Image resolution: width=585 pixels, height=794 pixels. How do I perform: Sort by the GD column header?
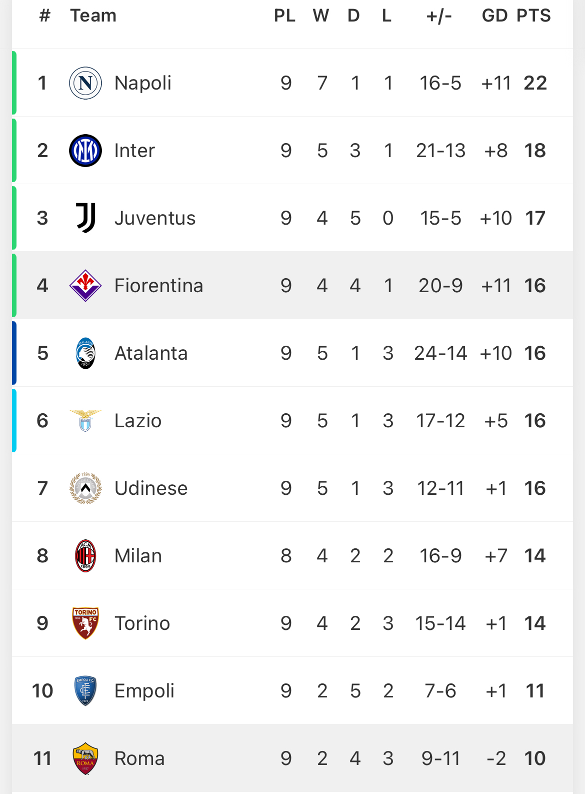[494, 16]
